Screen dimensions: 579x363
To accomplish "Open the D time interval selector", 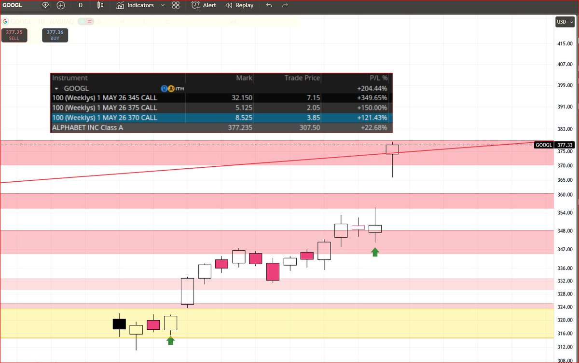I will click(81, 5).
